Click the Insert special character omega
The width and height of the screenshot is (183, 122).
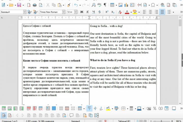pos(153,5)
